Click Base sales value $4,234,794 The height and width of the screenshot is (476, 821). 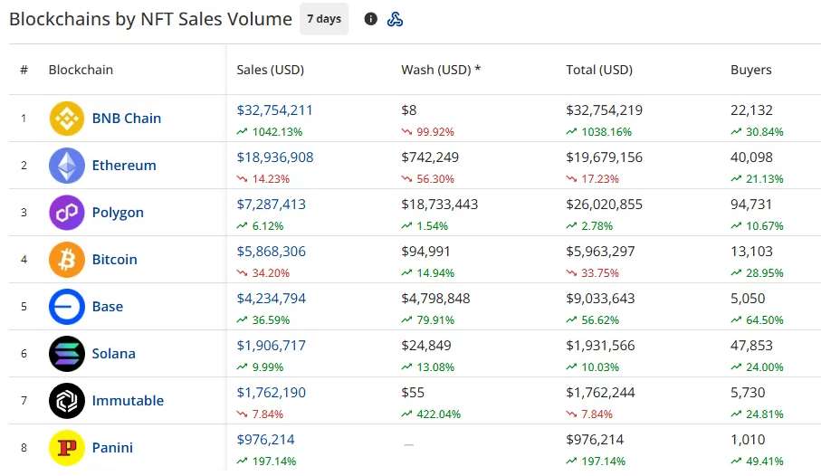pos(272,299)
